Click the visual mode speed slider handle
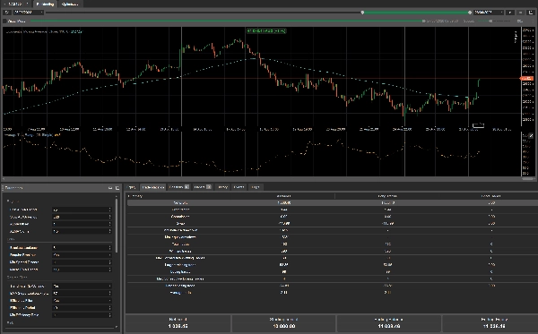This screenshot has height=334, width=538. (x=490, y=21)
